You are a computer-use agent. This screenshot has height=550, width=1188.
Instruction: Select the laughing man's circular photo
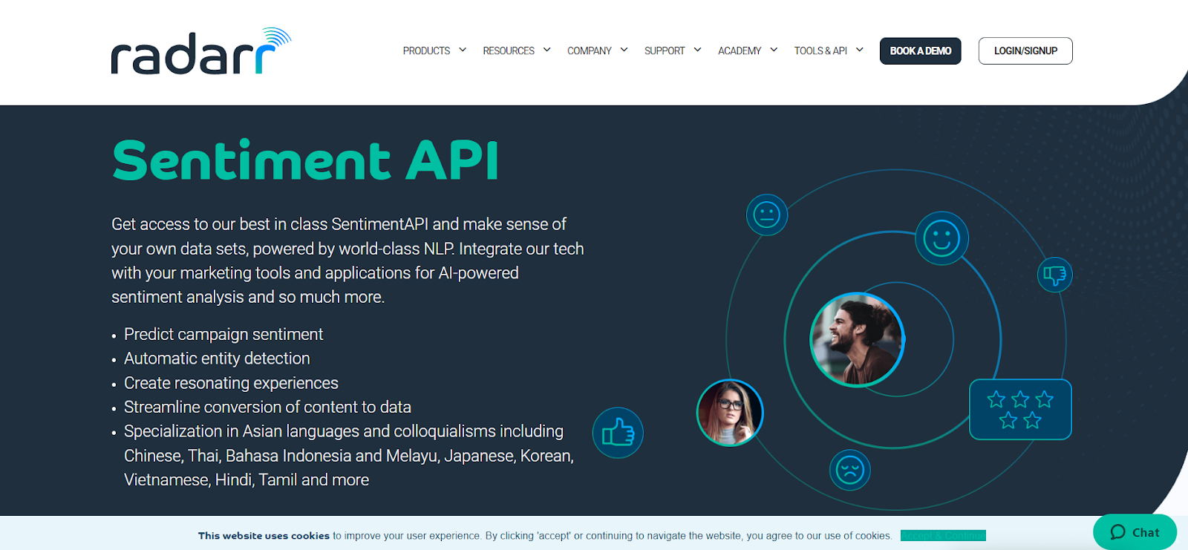(x=857, y=339)
